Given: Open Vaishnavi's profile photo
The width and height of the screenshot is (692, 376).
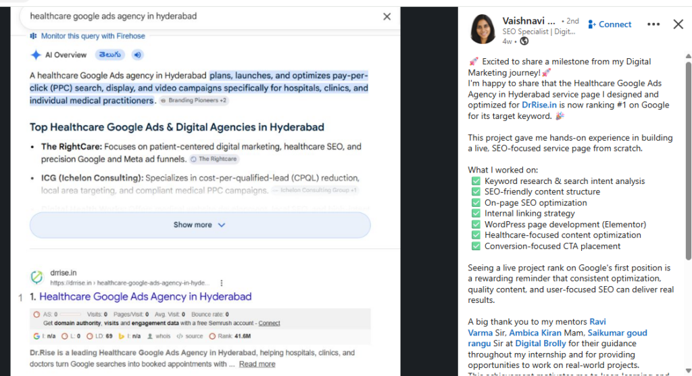Looking at the screenshot, I should [483, 29].
